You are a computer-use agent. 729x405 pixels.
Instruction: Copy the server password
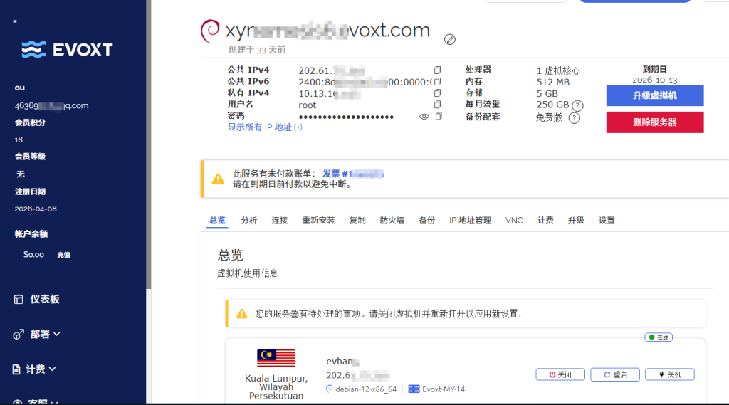(439, 116)
